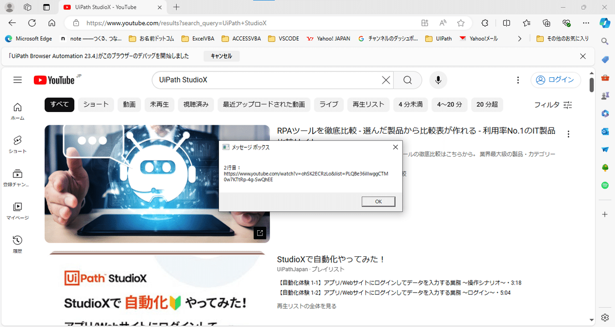
Task: Select the 未再生 filter chip
Action: tap(159, 104)
